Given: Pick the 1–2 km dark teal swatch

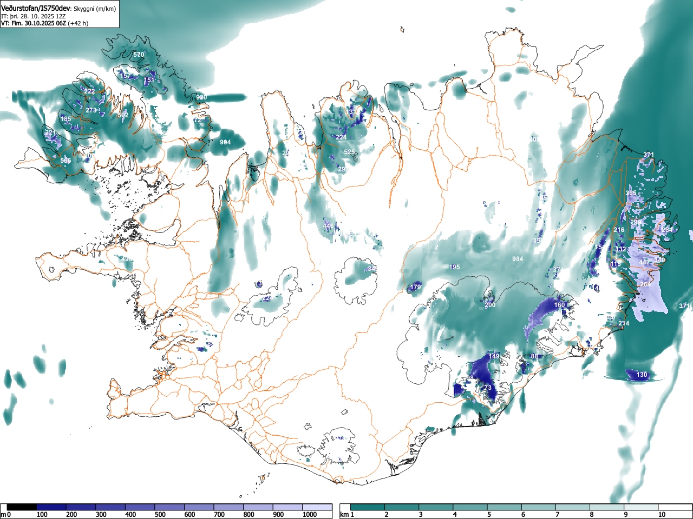Looking at the screenshot, I should pos(368,507).
